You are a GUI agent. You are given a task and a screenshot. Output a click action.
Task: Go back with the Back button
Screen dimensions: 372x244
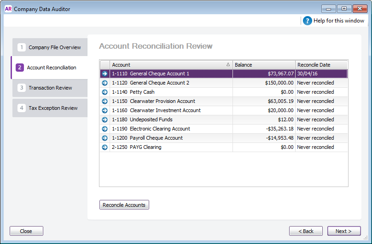coord(306,231)
